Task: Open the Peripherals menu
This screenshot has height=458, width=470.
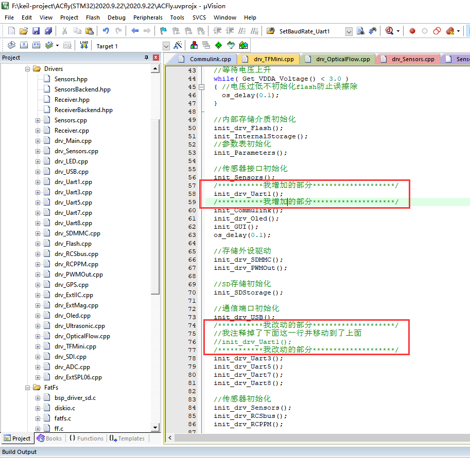Action: tap(148, 17)
